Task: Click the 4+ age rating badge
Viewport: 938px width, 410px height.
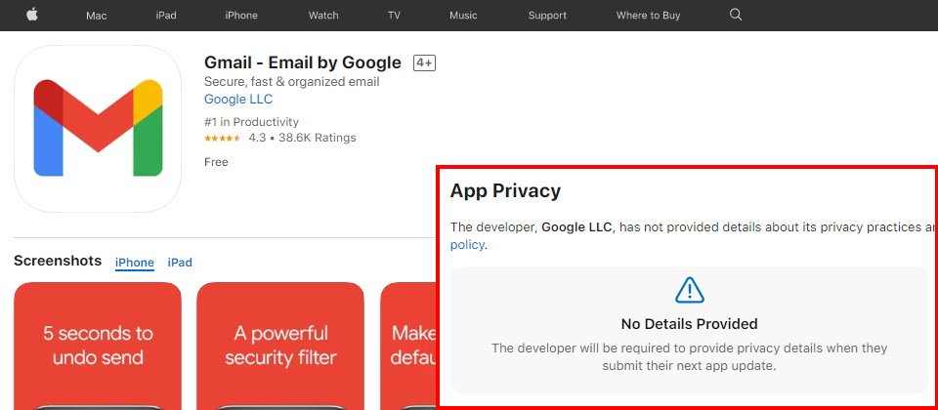Action: pyautogui.click(x=424, y=62)
